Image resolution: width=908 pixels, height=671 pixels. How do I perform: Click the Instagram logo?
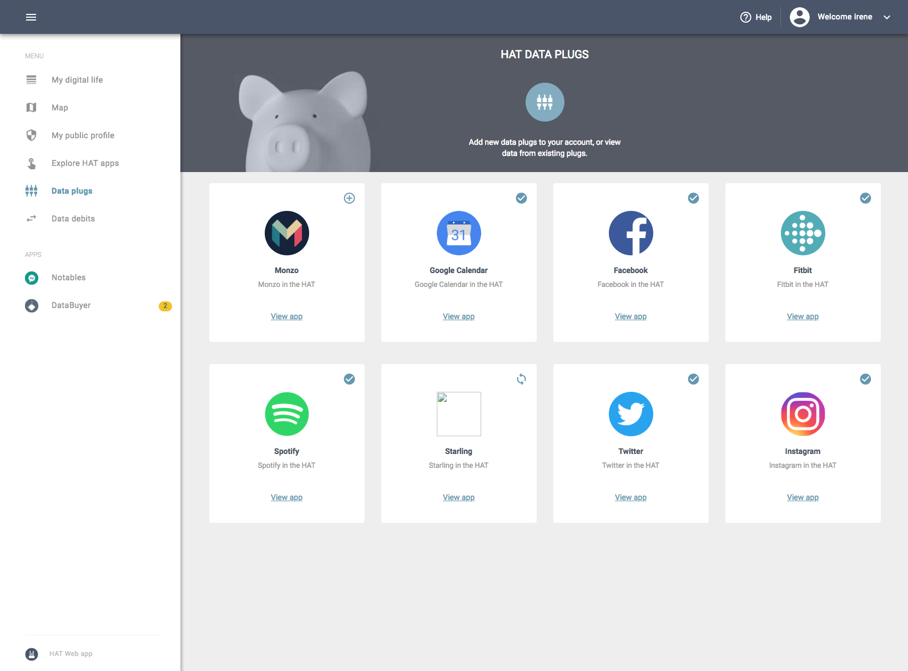coord(803,414)
